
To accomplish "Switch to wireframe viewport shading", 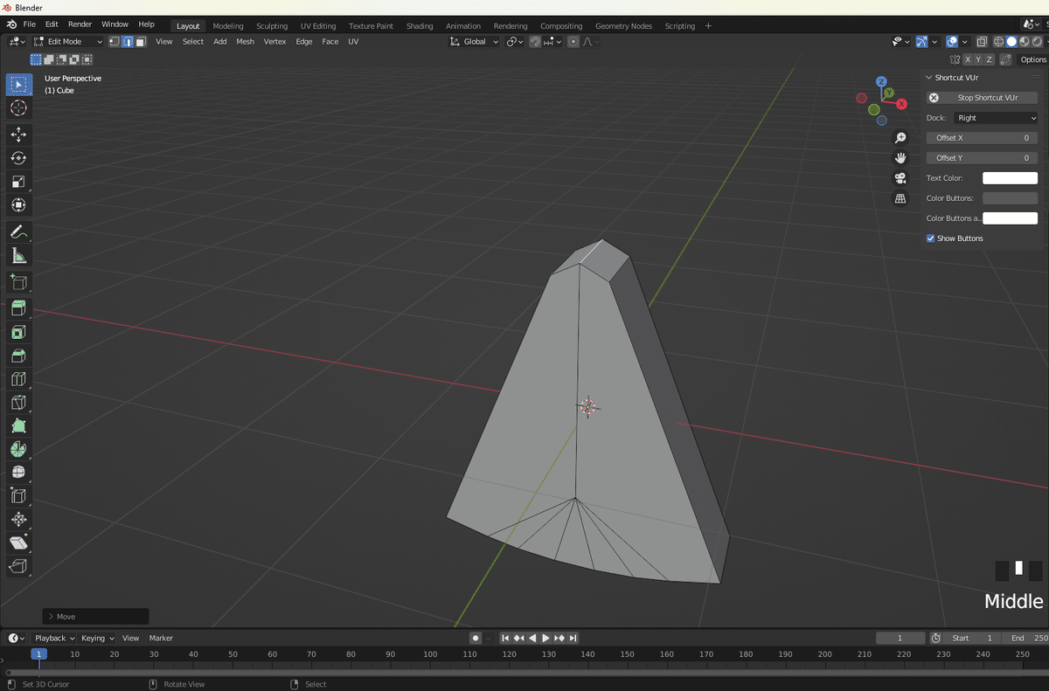I will coord(999,42).
